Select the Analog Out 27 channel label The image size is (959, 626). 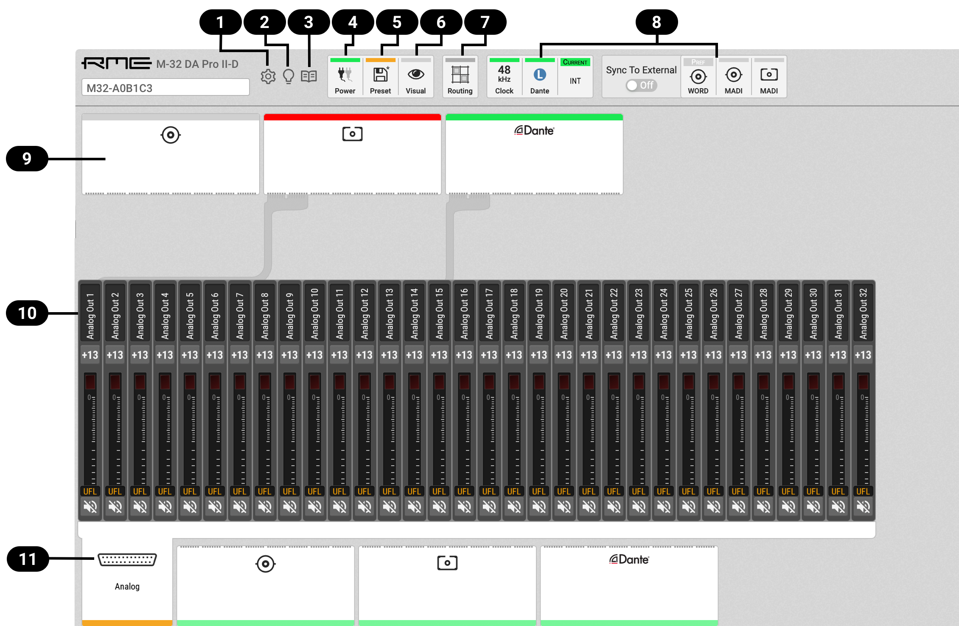point(738,313)
